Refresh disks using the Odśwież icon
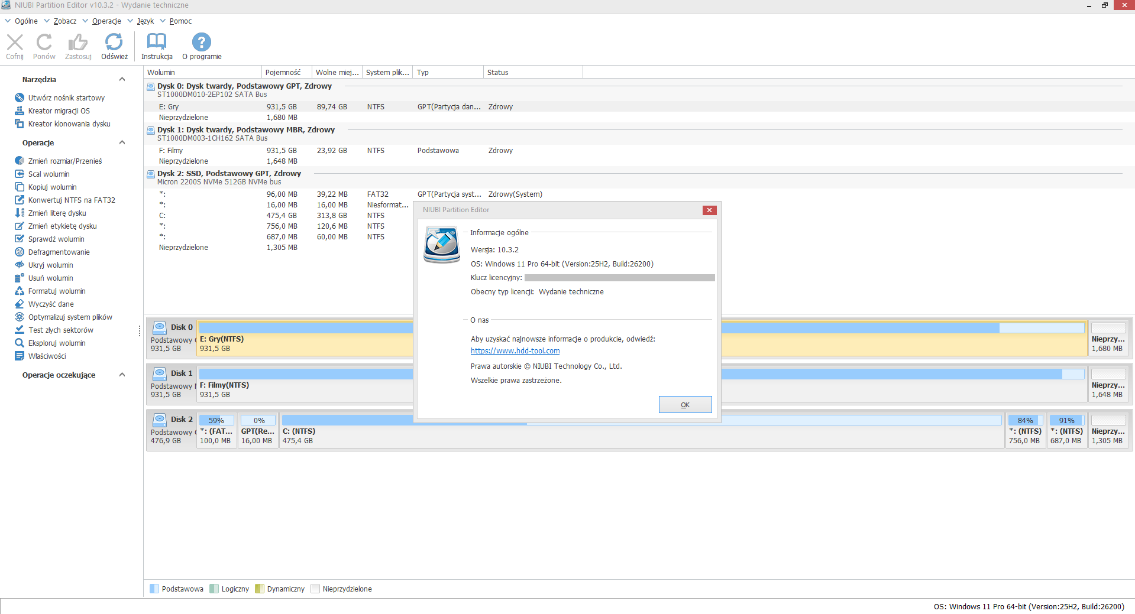 tap(114, 42)
